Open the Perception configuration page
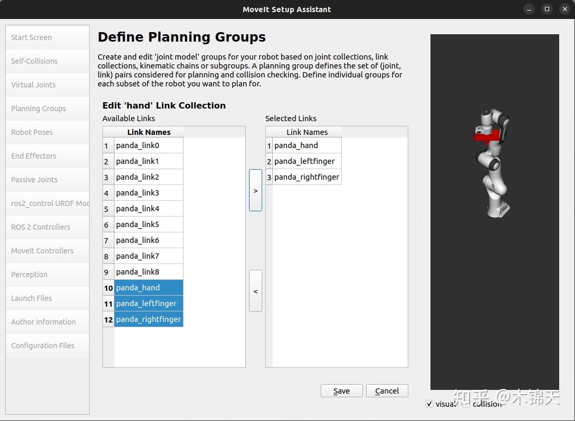 [29, 275]
